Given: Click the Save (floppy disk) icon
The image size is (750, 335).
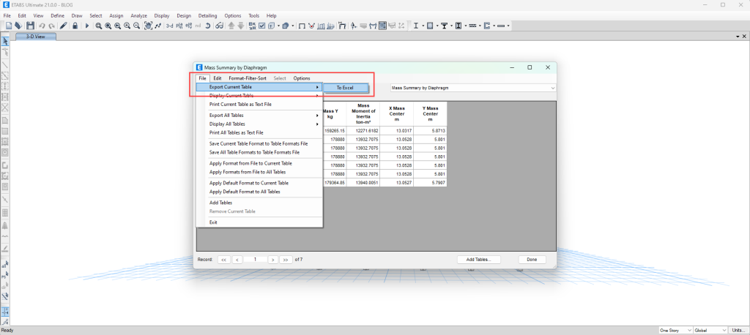Looking at the screenshot, I should (x=30, y=26).
